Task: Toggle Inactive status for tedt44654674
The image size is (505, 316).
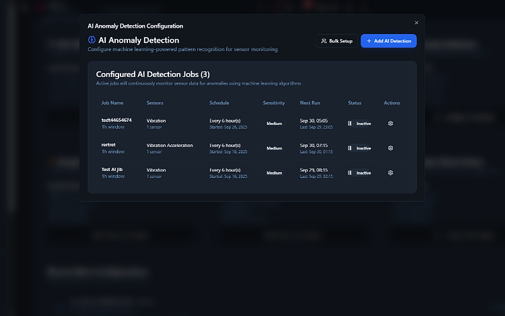Action: tap(360, 124)
